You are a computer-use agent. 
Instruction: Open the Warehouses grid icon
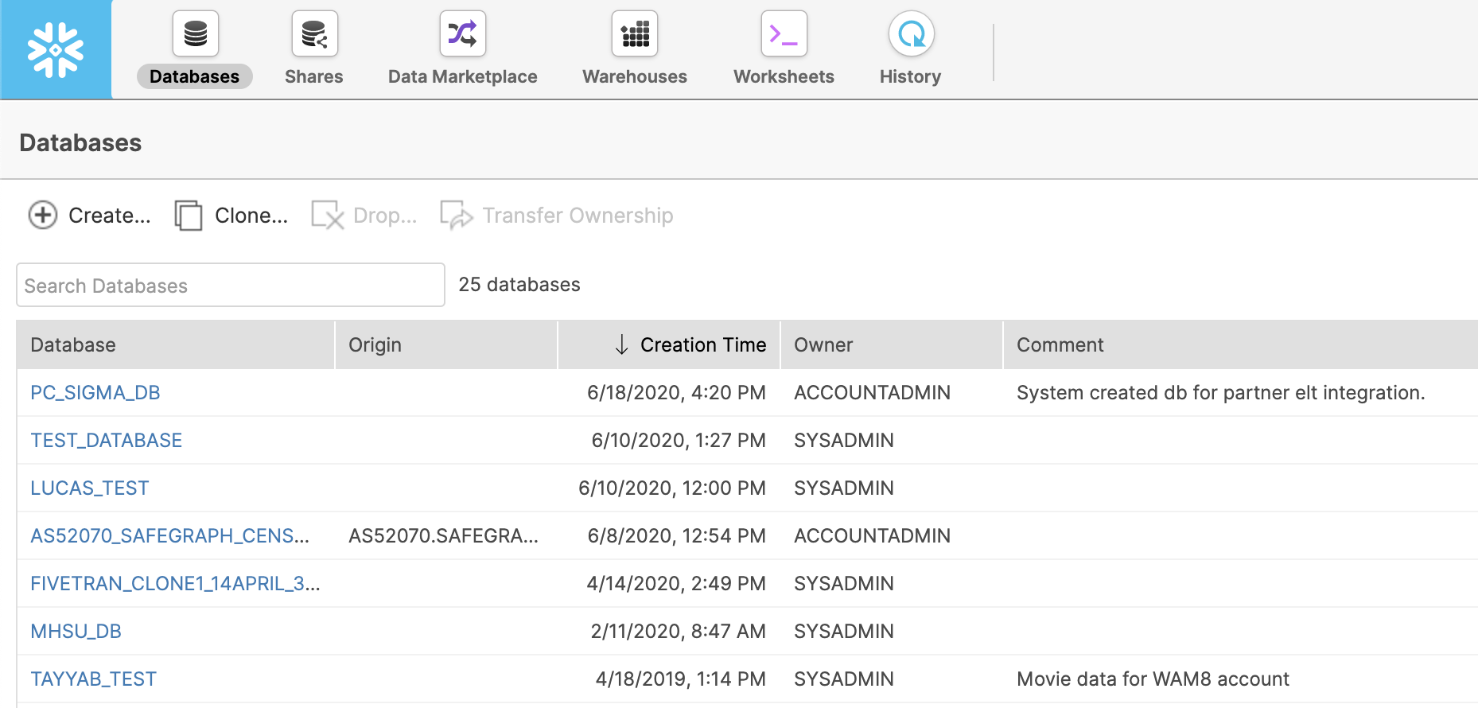coord(634,34)
